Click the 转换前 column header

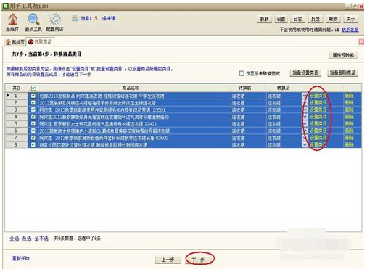(x=248, y=88)
